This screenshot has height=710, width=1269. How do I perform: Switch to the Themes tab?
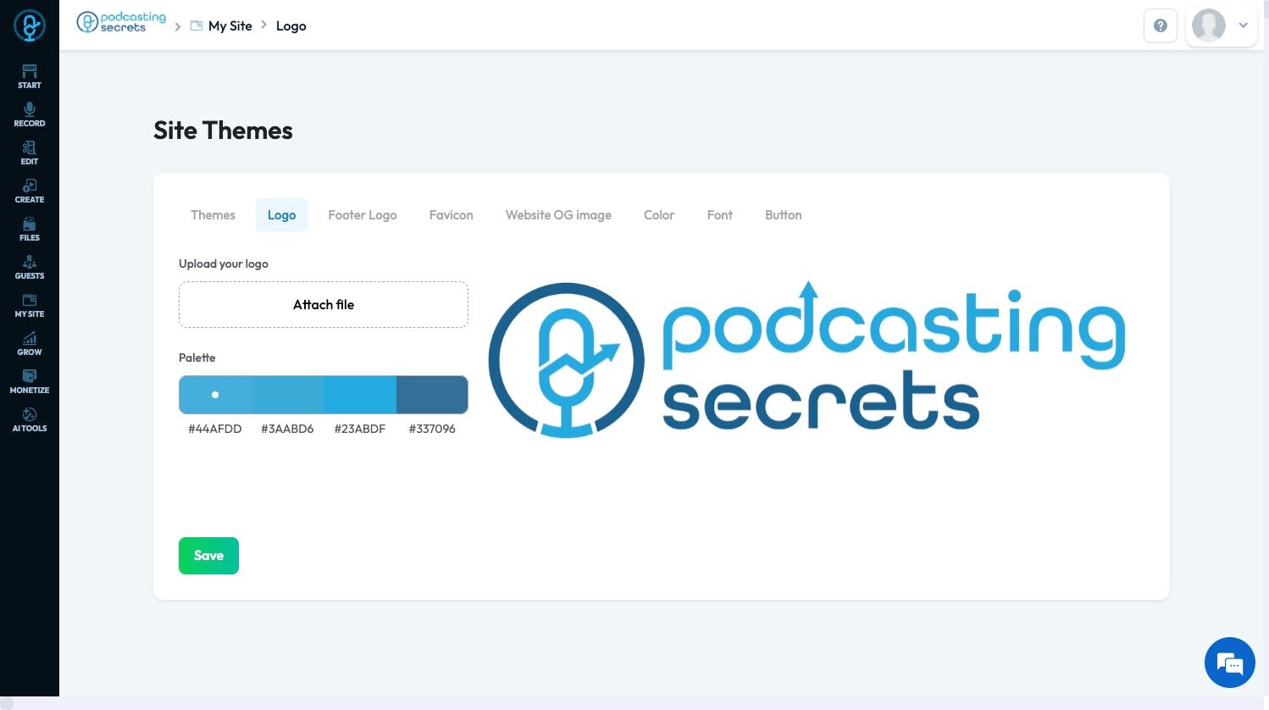click(x=213, y=215)
